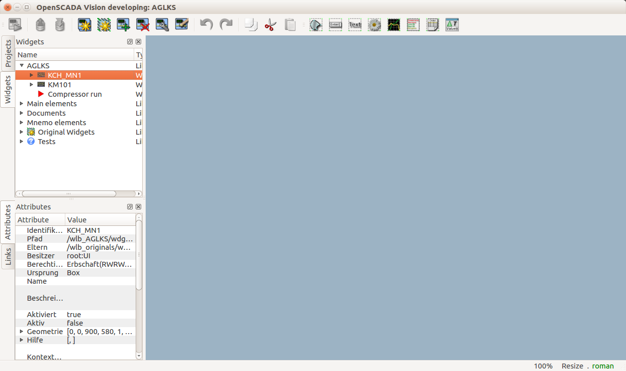The height and width of the screenshot is (371, 626).
Task: Click the Run project toolbar icon
Action: point(15,24)
